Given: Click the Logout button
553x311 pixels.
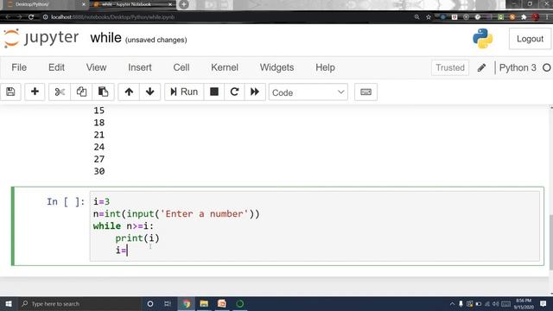Looking at the screenshot, I should (530, 39).
